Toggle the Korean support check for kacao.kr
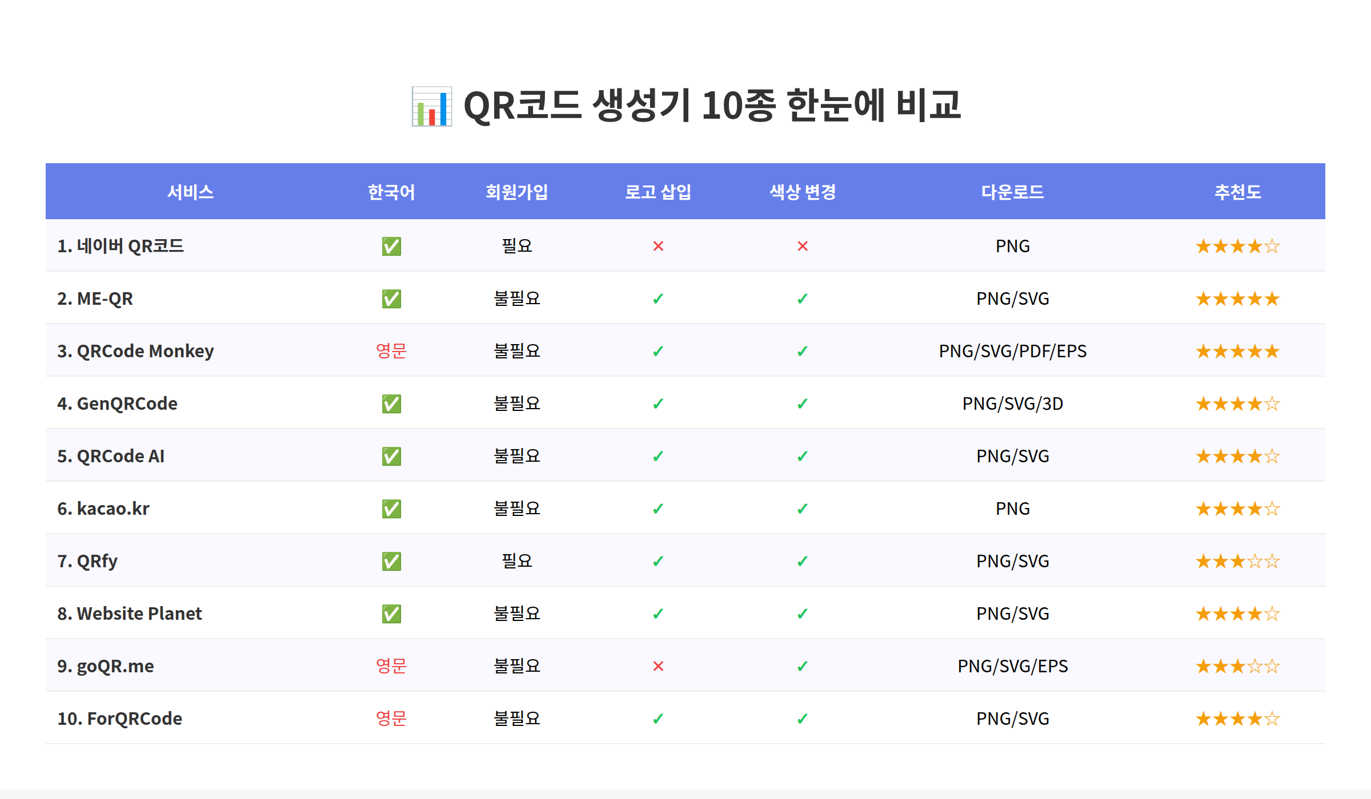Viewport: 1371px width, 799px height. coord(391,509)
